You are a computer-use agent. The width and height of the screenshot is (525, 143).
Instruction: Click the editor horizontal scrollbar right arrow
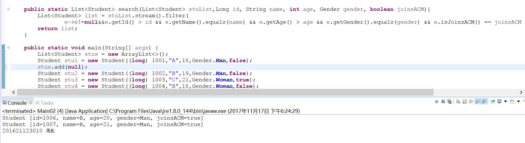point(521,92)
